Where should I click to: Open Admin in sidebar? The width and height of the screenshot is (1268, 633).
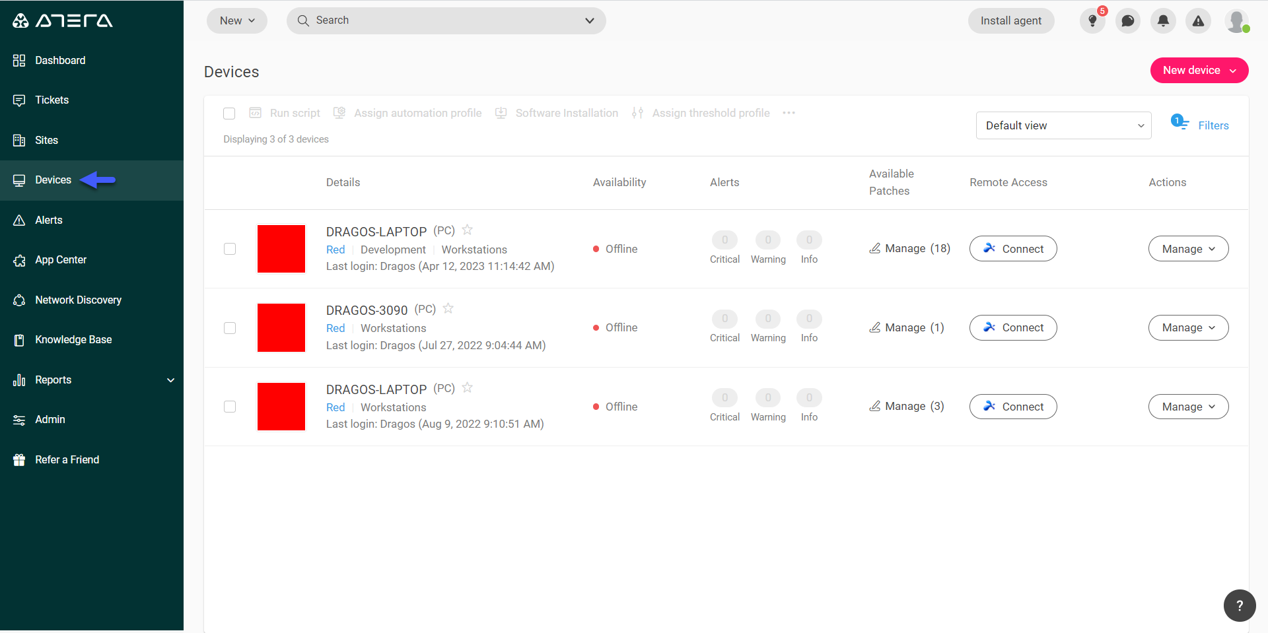pyautogui.click(x=92, y=419)
